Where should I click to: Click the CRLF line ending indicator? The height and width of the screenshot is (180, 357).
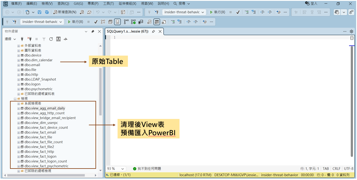click(x=336, y=169)
